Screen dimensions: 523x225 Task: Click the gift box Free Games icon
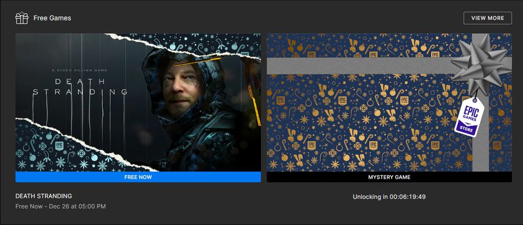click(22, 18)
